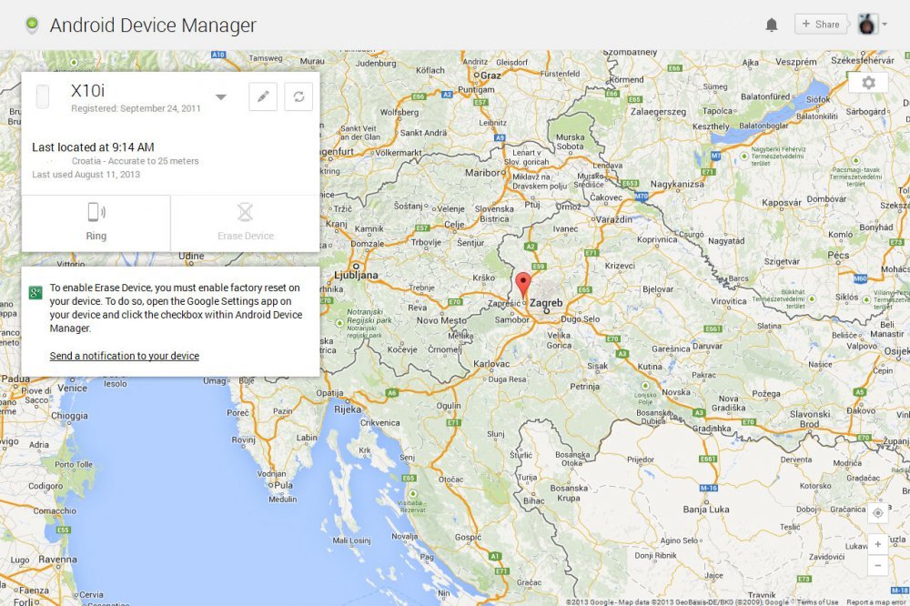Image resolution: width=910 pixels, height=606 pixels.
Task: Click Send a notification to your device
Action: click(124, 356)
